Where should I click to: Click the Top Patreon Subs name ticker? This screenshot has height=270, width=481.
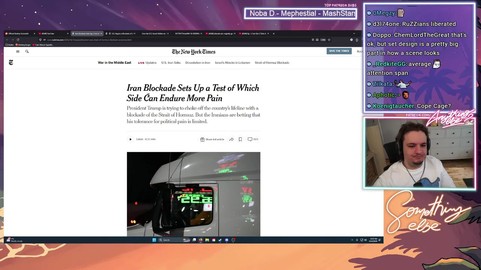(x=301, y=13)
